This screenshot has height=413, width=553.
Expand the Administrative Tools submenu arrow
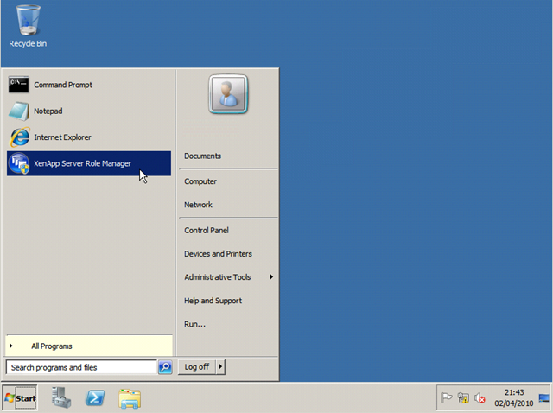click(271, 276)
